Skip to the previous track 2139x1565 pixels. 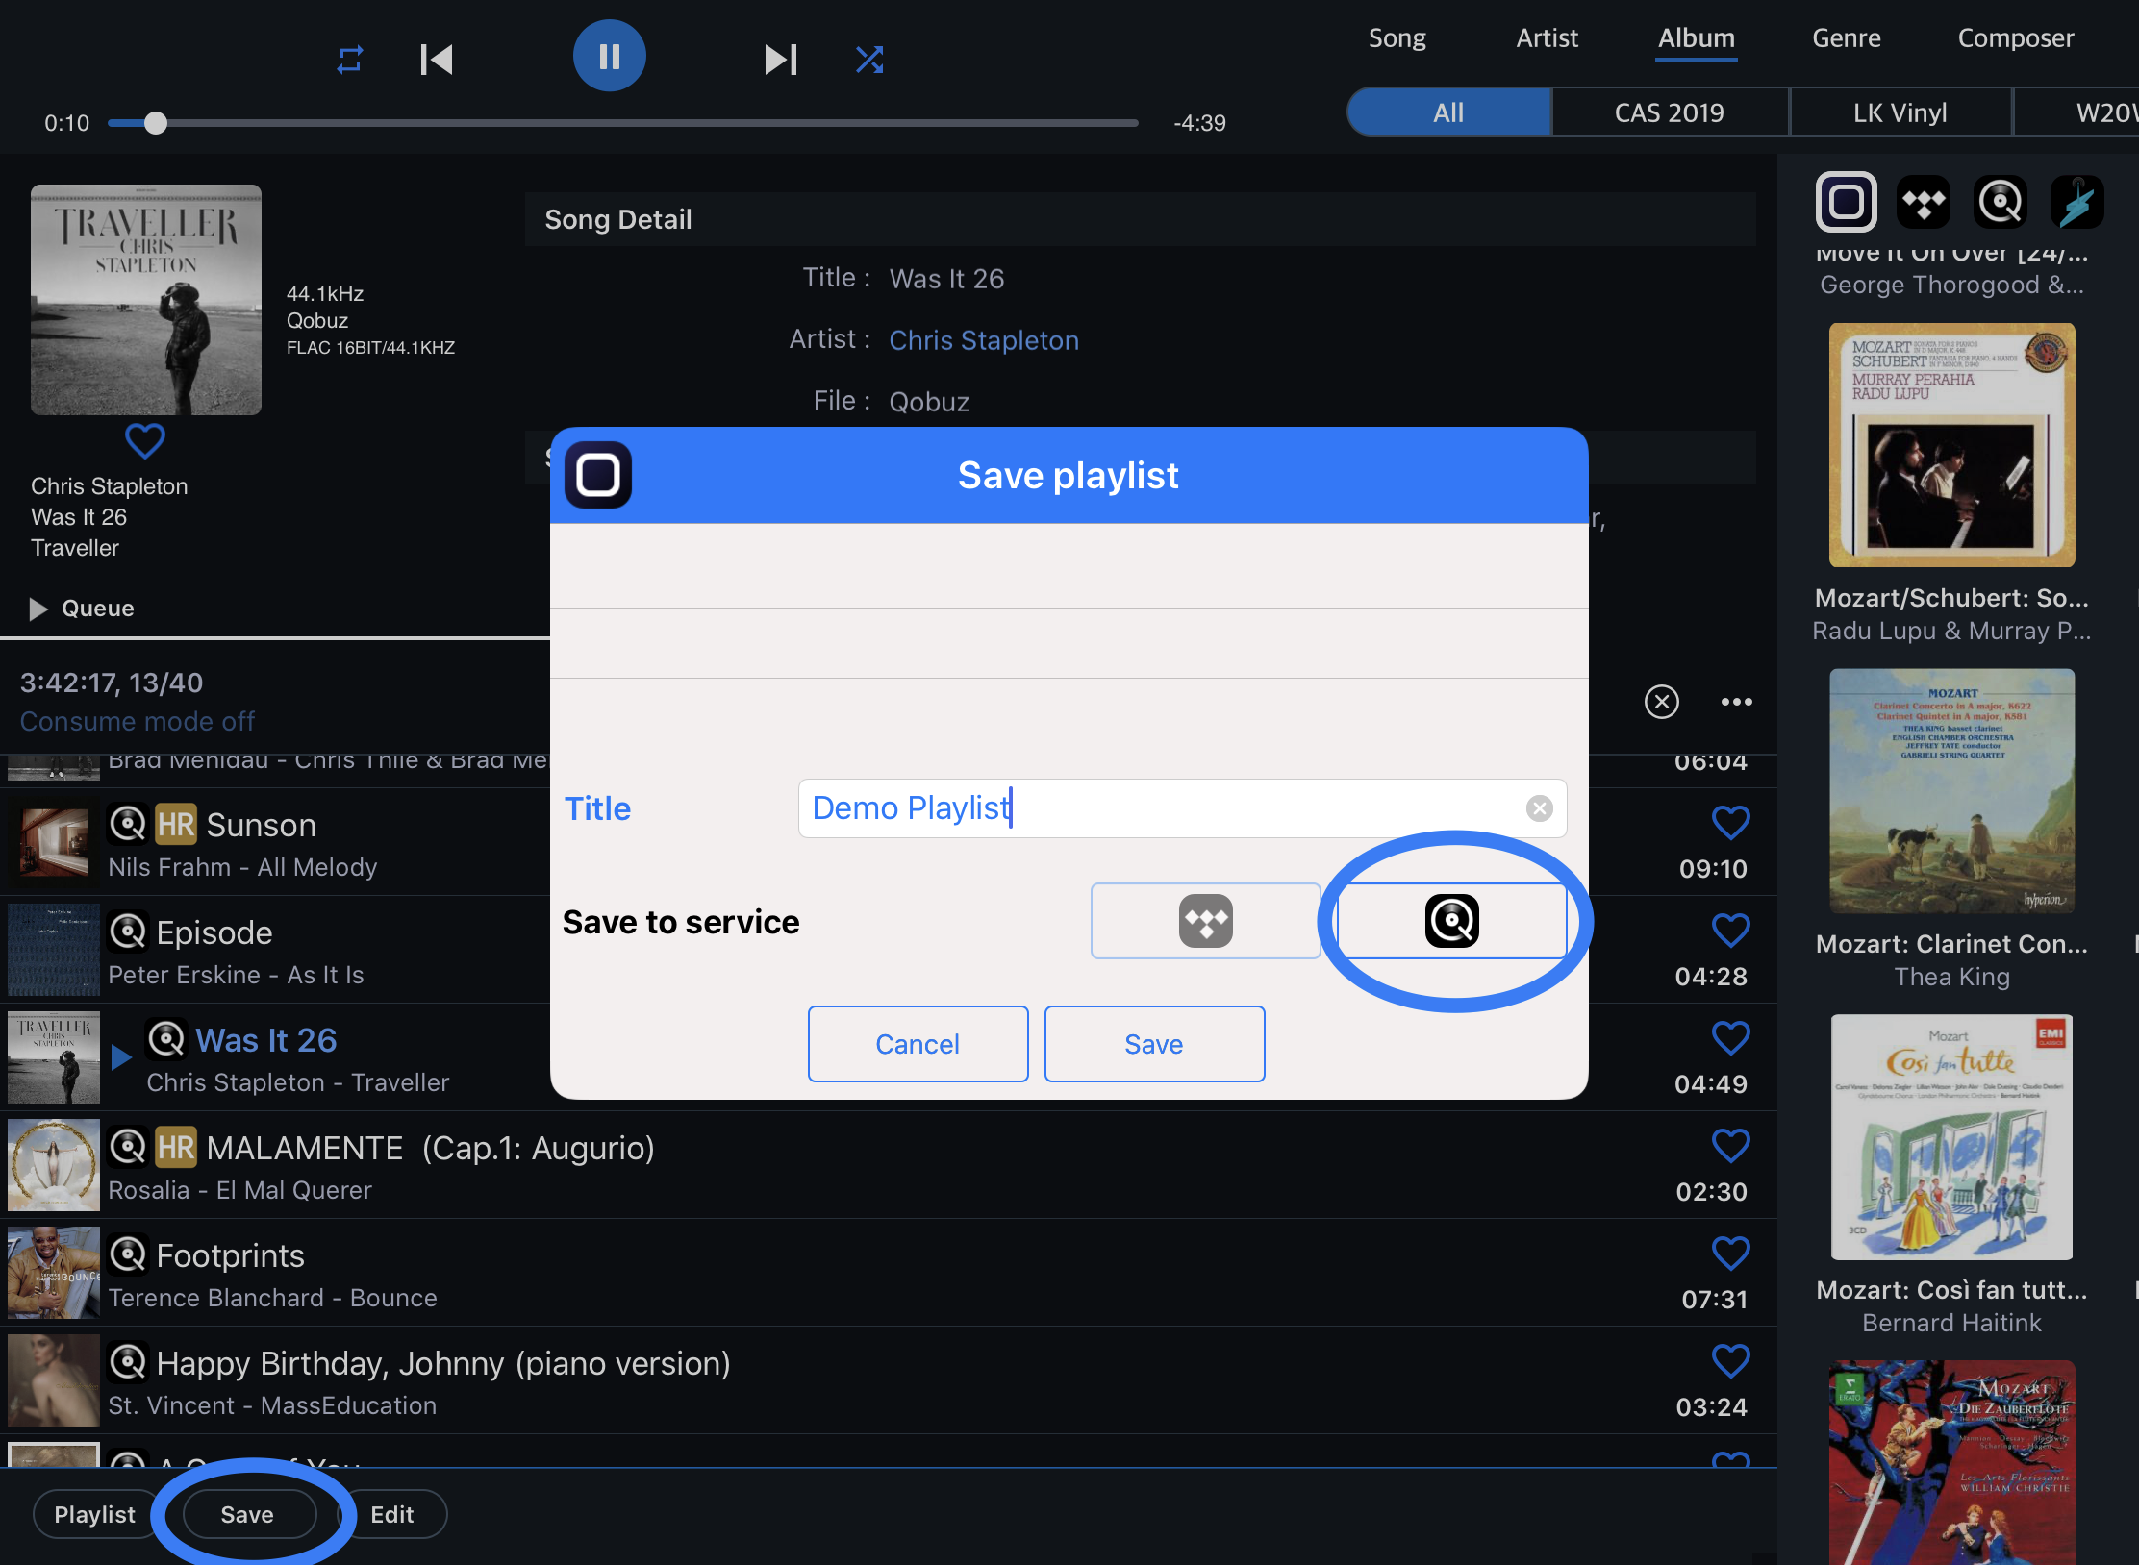437,60
